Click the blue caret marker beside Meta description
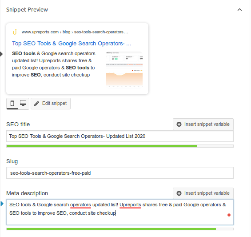251x237 pixels. click(2, 204)
